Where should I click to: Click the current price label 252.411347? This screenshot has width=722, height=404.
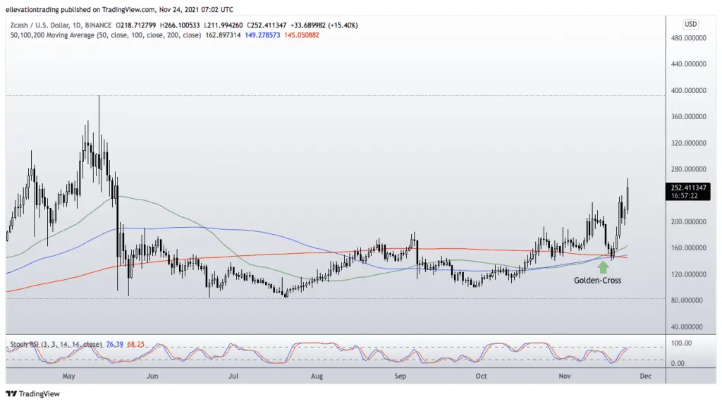[688, 188]
